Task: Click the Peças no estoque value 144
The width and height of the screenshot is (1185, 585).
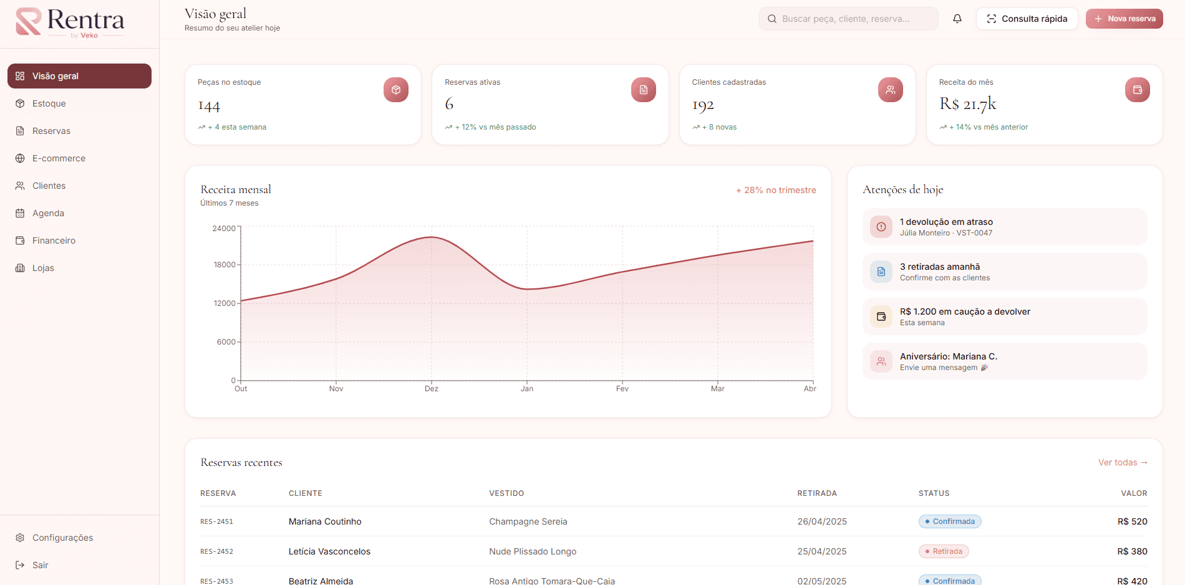Action: (x=209, y=106)
